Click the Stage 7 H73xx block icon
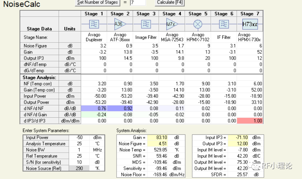 pos(250,24)
